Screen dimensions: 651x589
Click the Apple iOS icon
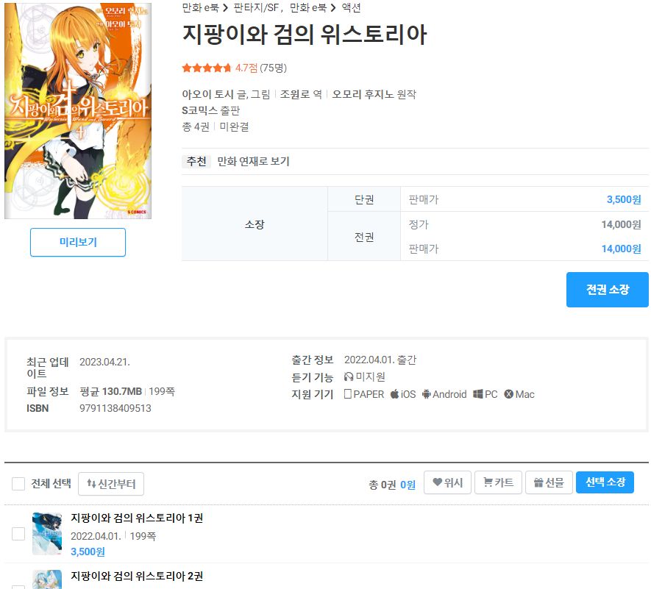(x=394, y=393)
